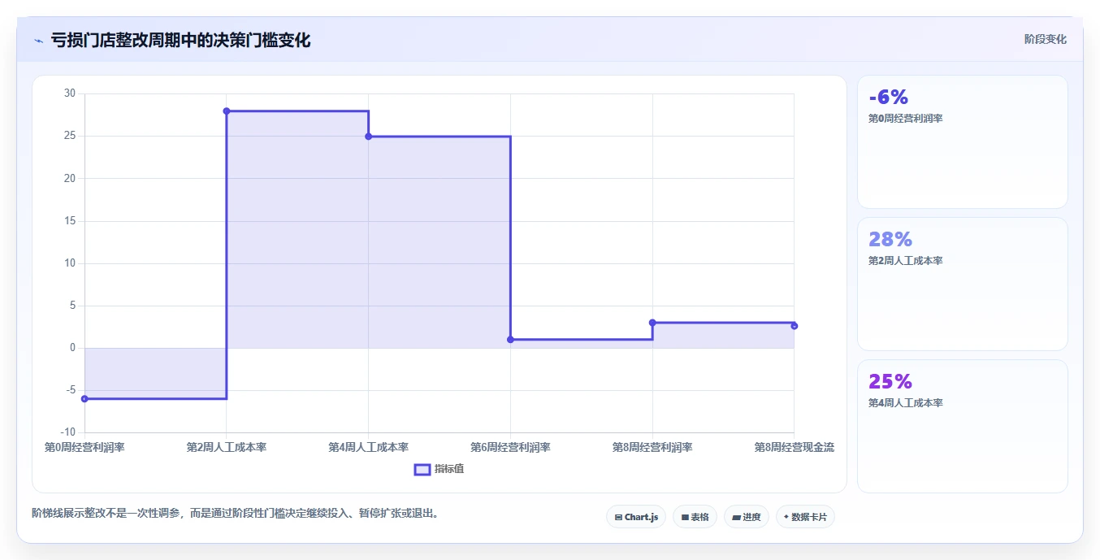Click the lightning icon beside the title
This screenshot has height=560, width=1100.
pos(38,41)
